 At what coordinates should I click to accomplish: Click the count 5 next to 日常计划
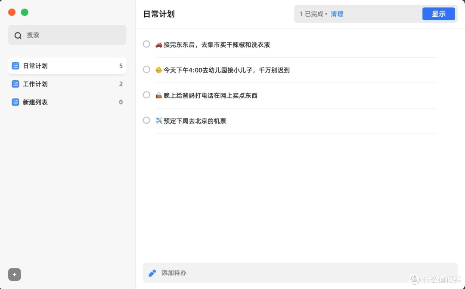point(121,66)
